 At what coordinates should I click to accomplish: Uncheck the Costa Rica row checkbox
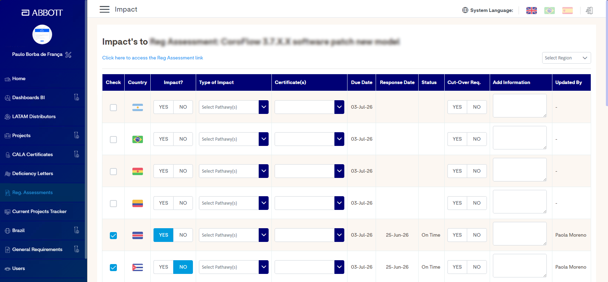(113, 235)
